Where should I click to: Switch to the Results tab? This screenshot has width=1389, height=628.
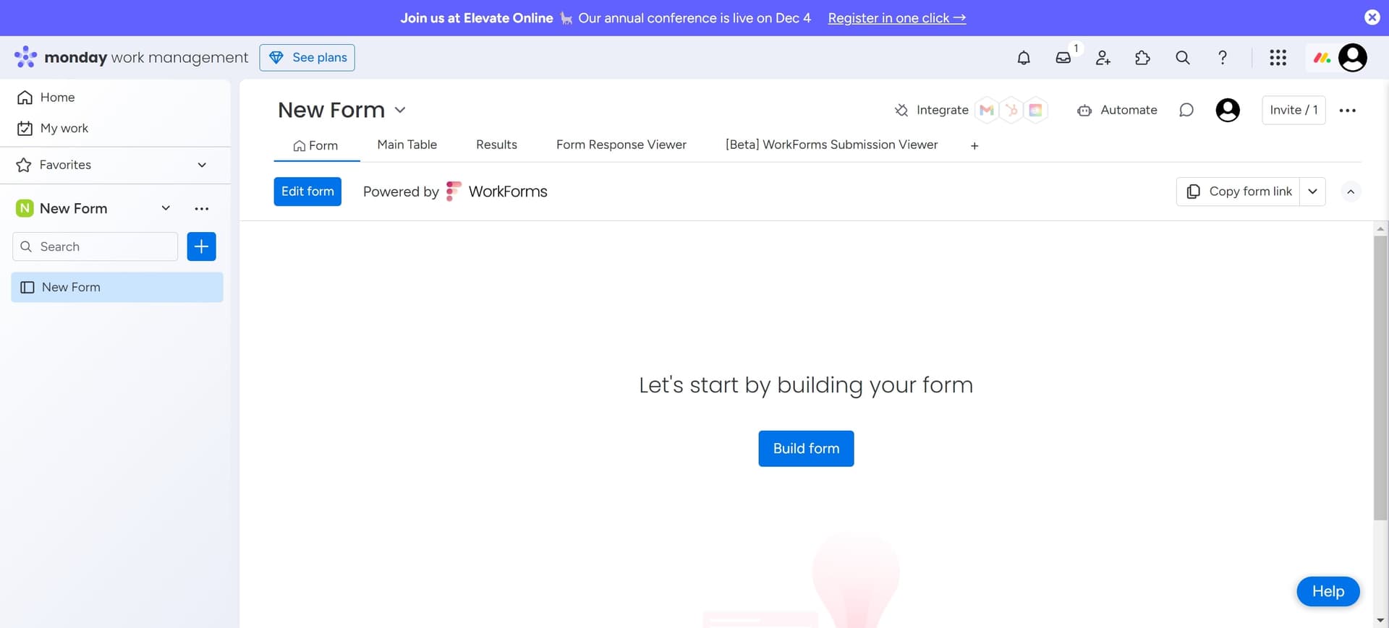tap(496, 145)
